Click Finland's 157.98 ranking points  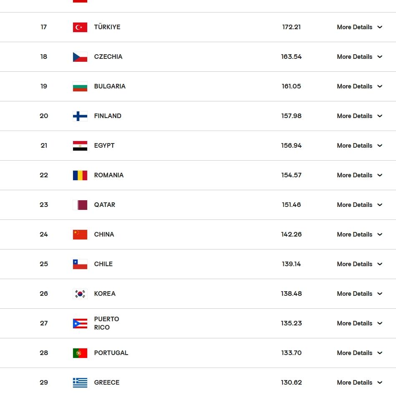(x=291, y=116)
